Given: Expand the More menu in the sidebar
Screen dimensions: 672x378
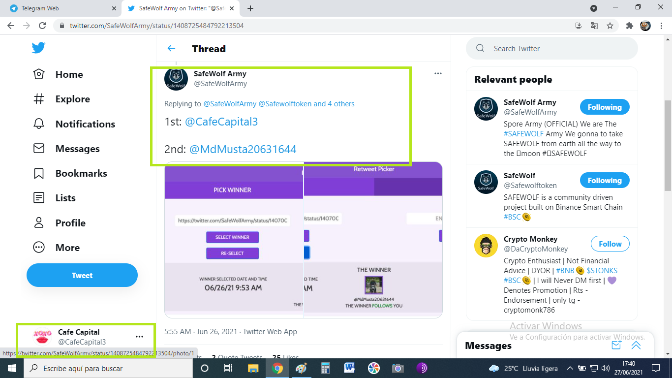Looking at the screenshot, I should pyautogui.click(x=56, y=248).
